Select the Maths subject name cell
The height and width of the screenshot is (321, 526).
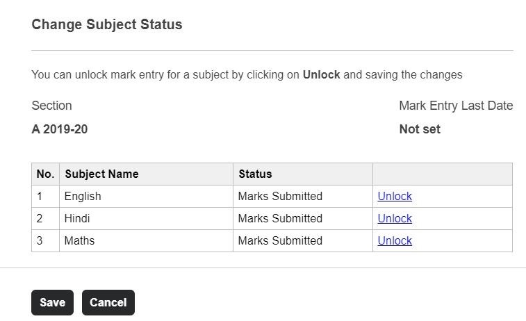[x=79, y=240]
